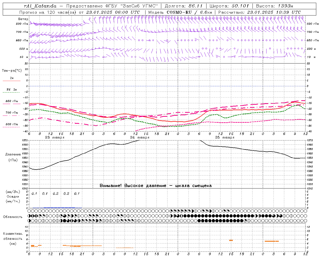Click the (гПа) pressure unit label
The height and width of the screenshot is (256, 320).
point(13,160)
